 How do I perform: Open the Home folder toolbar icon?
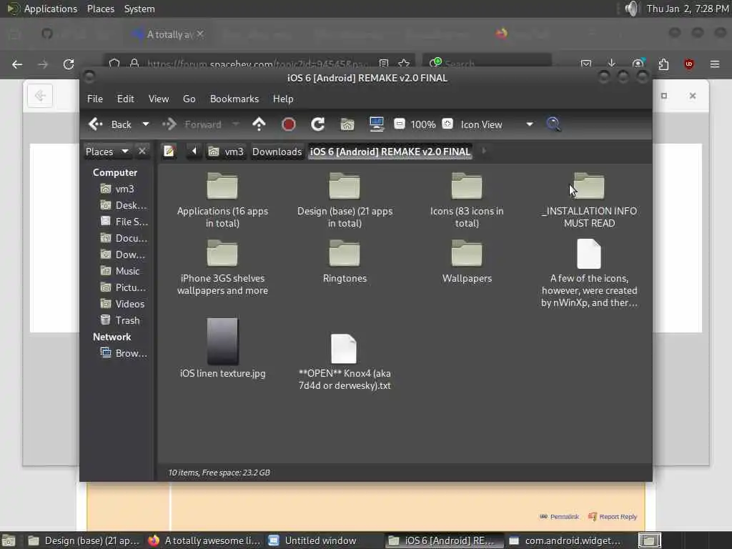point(347,124)
